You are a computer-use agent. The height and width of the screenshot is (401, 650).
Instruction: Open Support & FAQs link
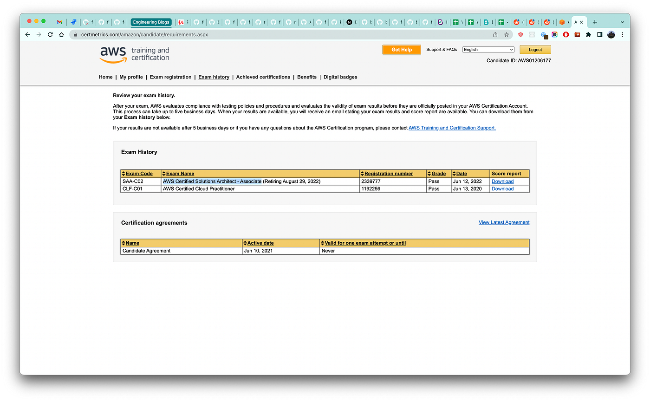coord(442,50)
